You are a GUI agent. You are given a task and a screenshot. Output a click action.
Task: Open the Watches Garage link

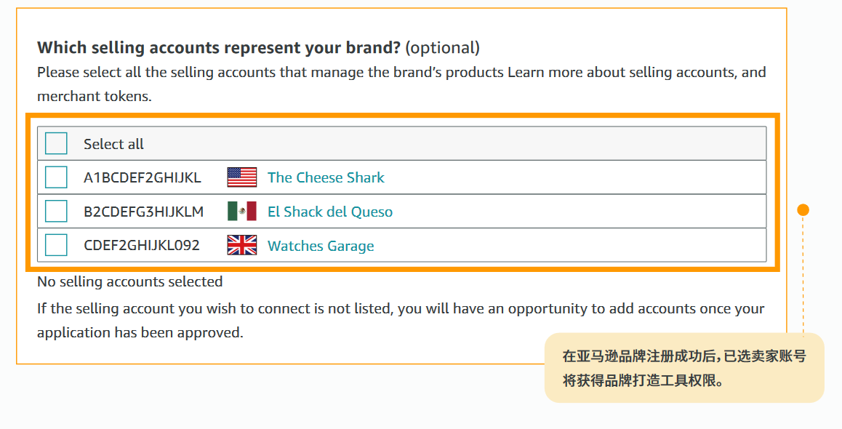pos(321,246)
